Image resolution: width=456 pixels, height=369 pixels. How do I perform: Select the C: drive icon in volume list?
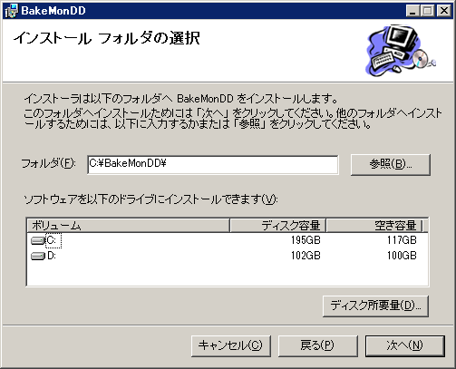click(x=38, y=240)
